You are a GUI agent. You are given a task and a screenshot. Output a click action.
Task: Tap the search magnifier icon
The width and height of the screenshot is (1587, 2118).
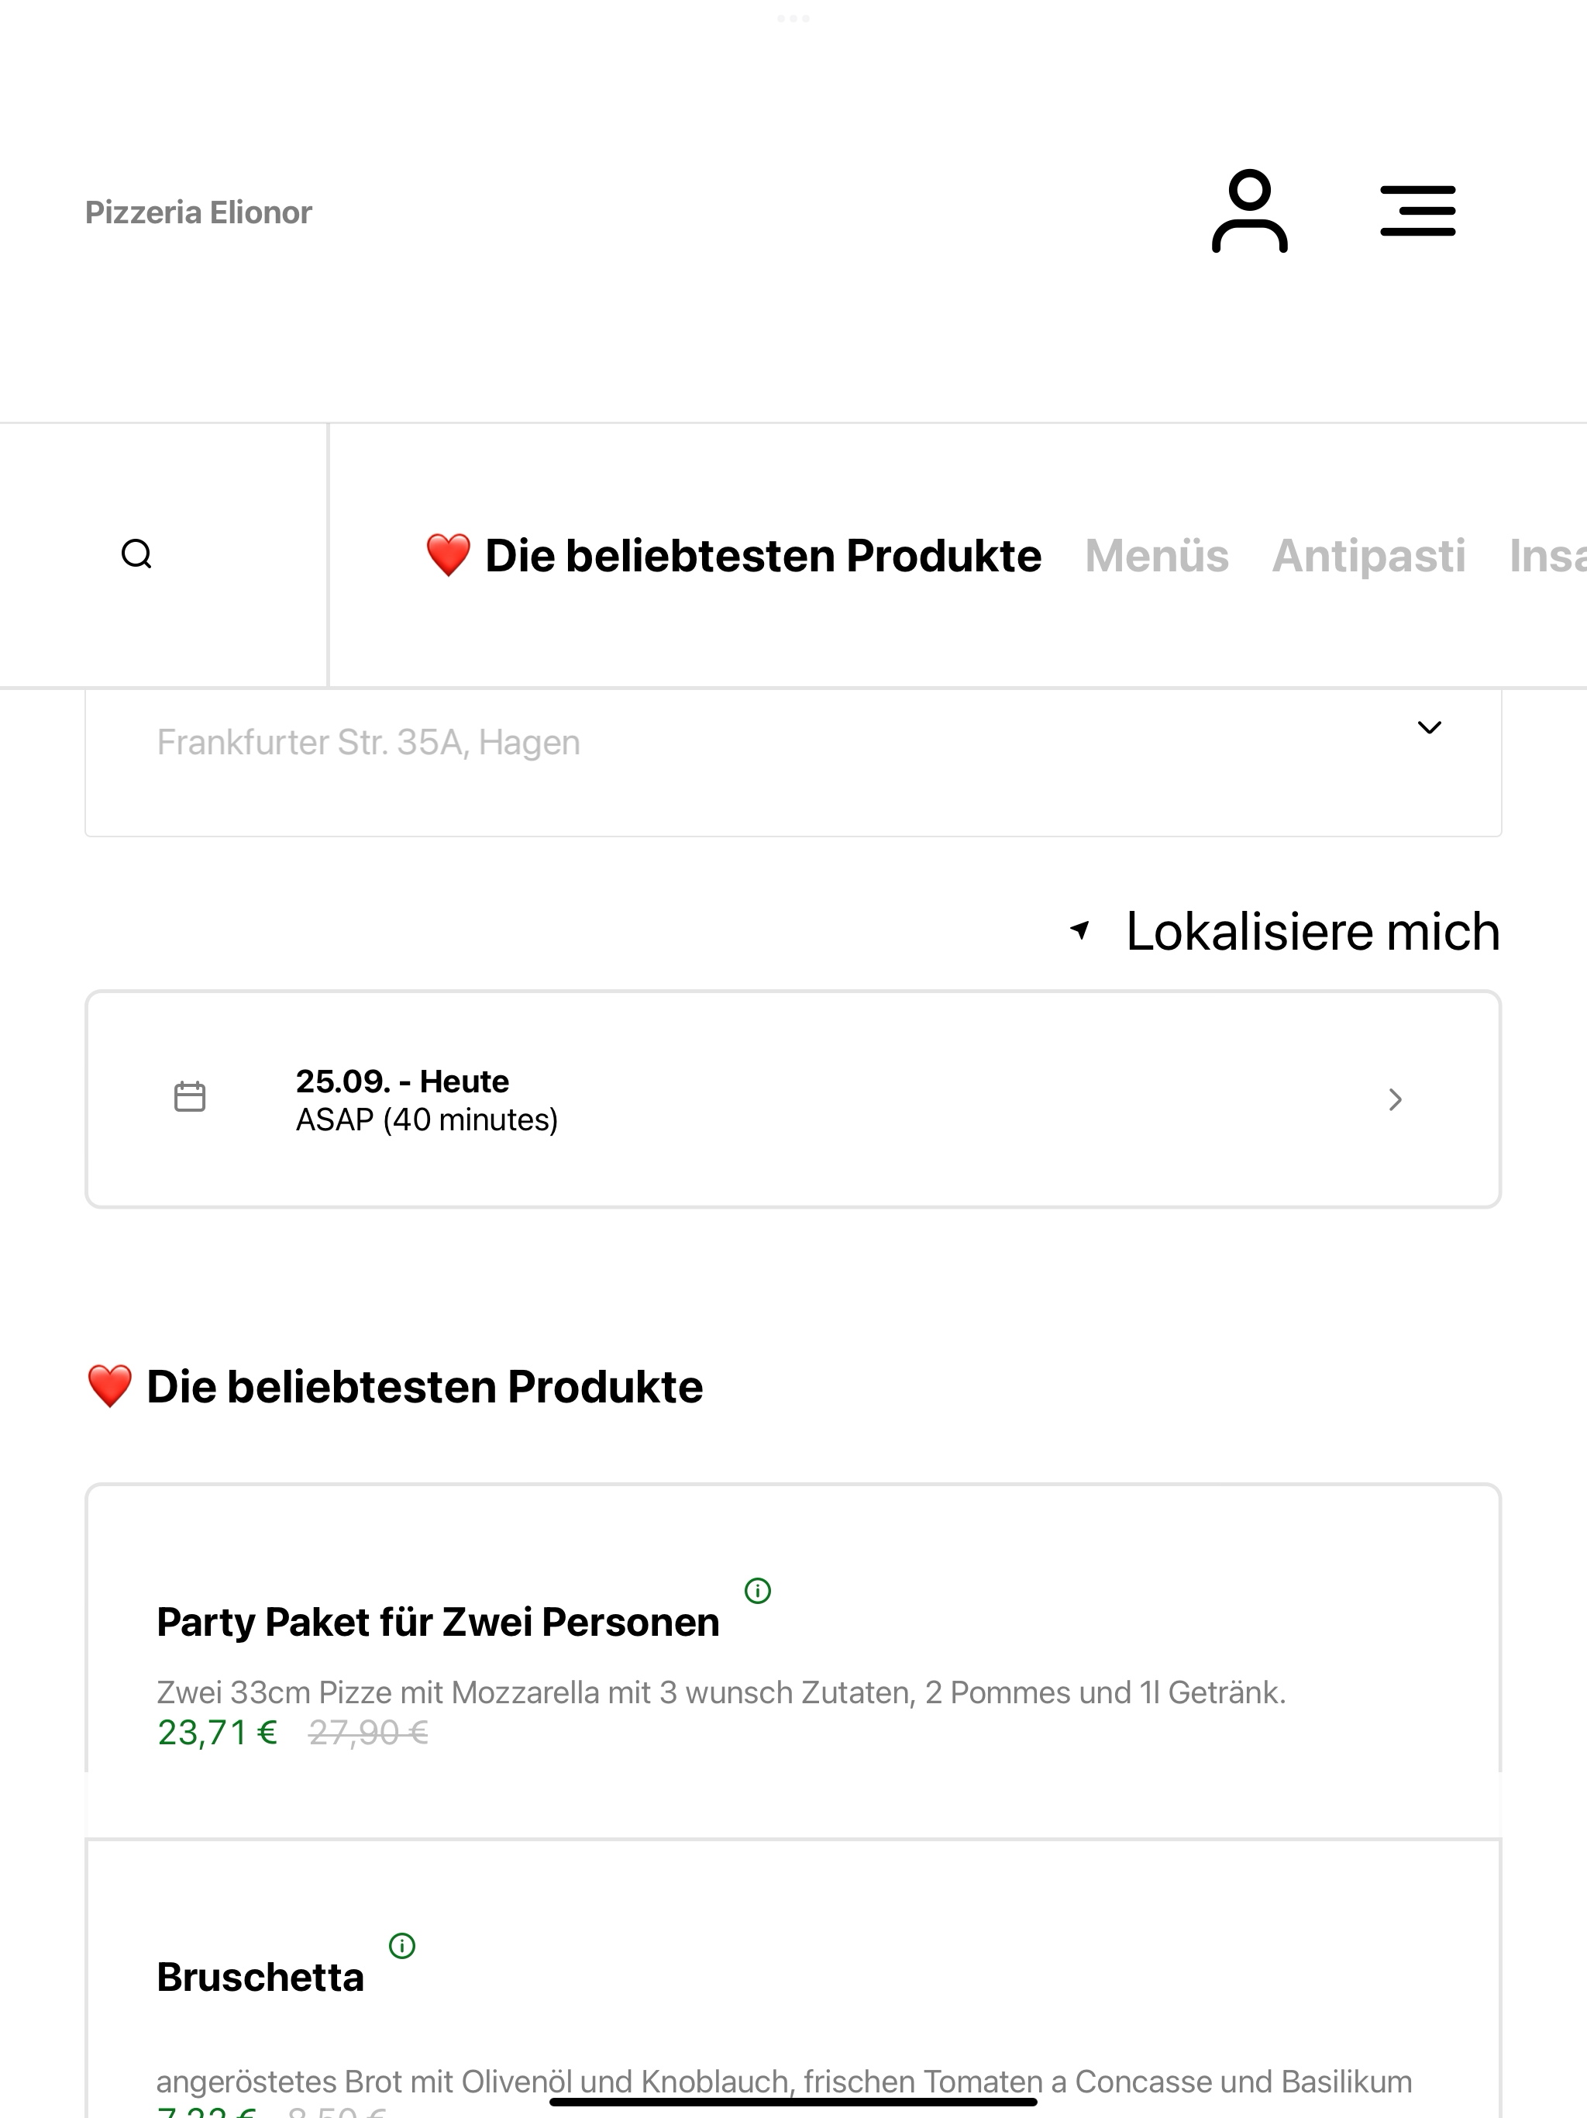click(x=137, y=554)
